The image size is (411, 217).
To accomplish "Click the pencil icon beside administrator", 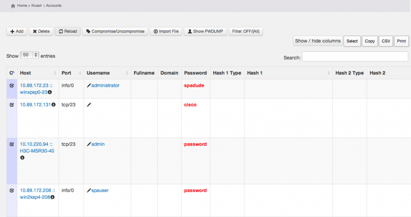I will coord(89,85).
